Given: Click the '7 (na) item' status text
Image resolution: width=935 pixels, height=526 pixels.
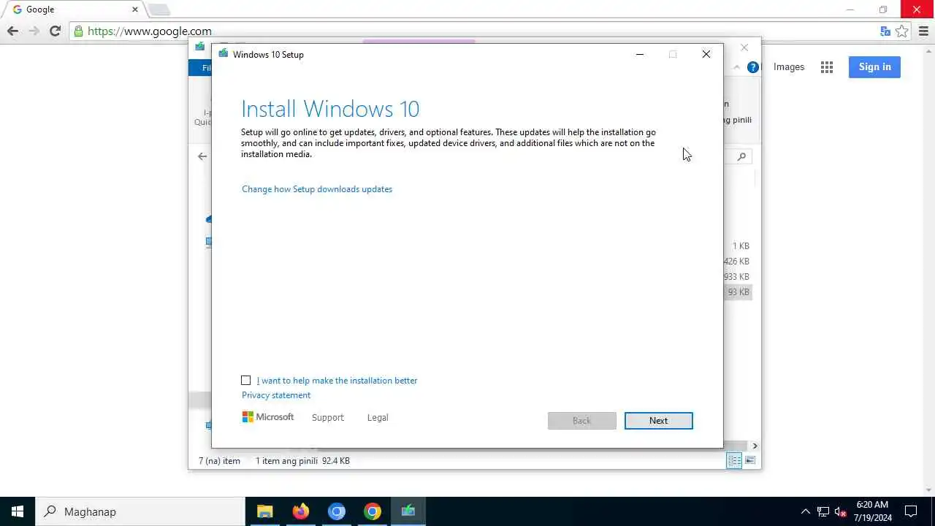Looking at the screenshot, I should point(219,461).
